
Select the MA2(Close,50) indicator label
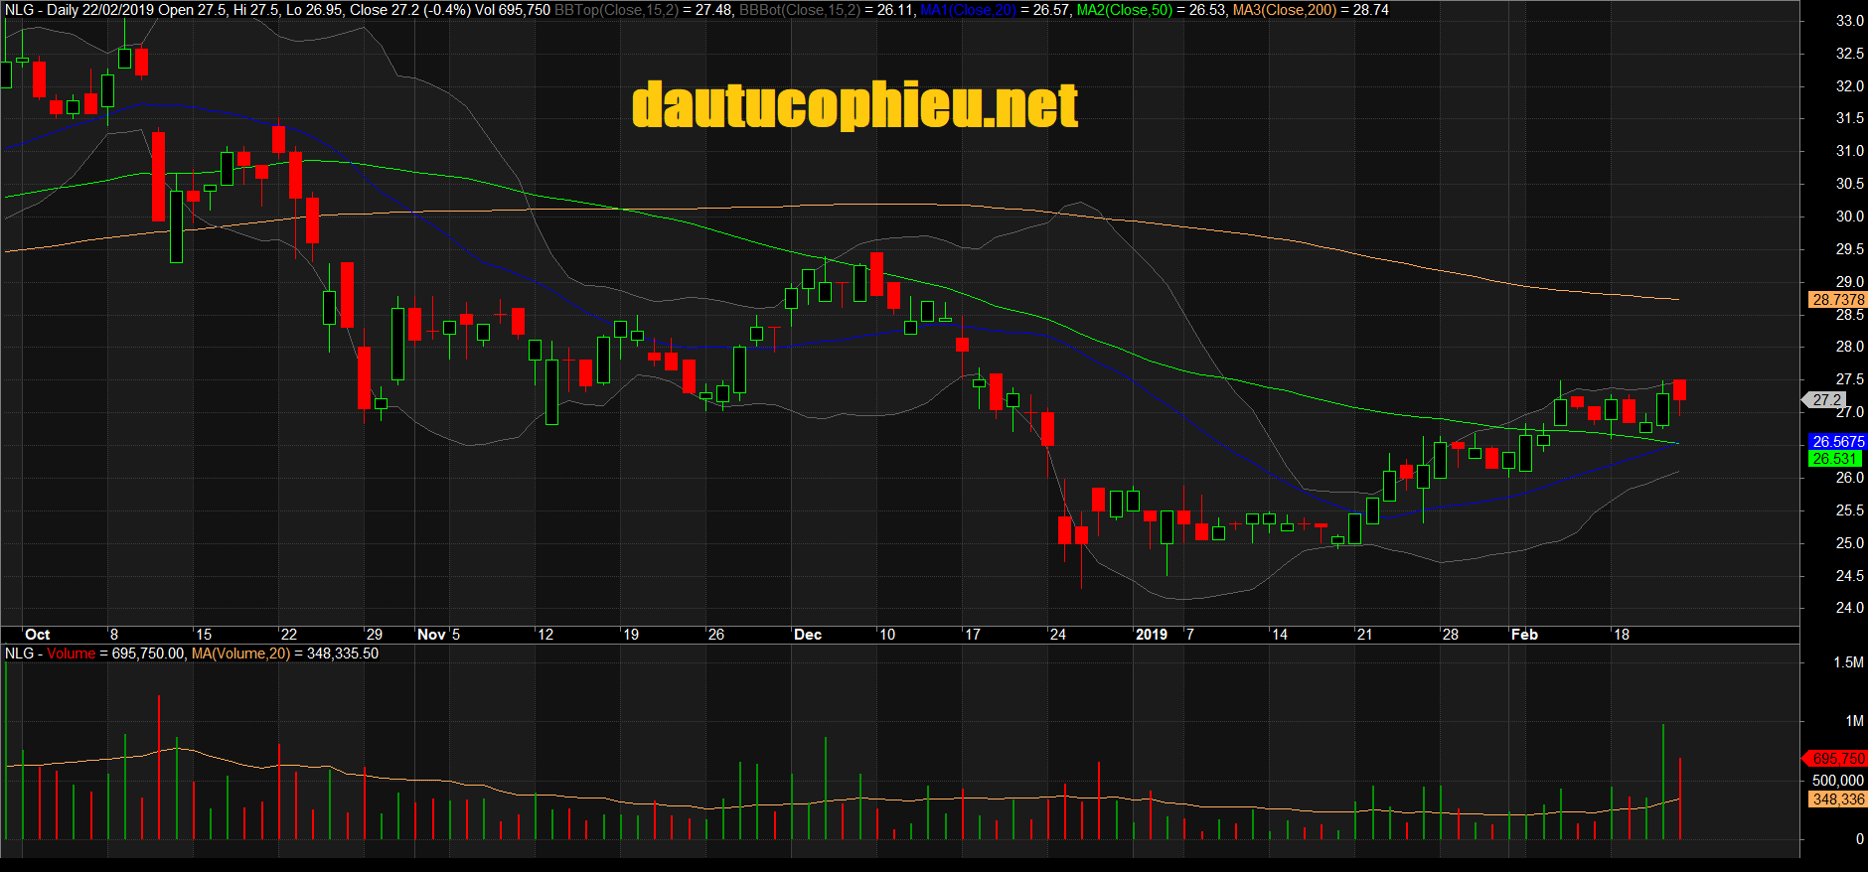point(1124,10)
